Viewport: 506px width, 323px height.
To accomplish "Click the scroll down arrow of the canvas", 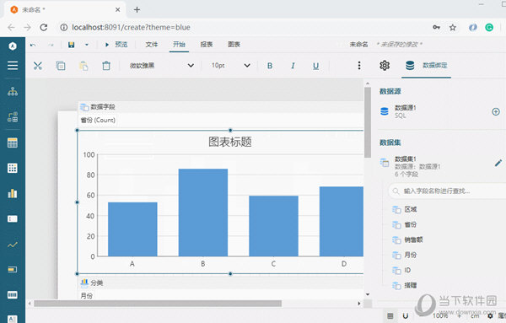I will [x=368, y=294].
